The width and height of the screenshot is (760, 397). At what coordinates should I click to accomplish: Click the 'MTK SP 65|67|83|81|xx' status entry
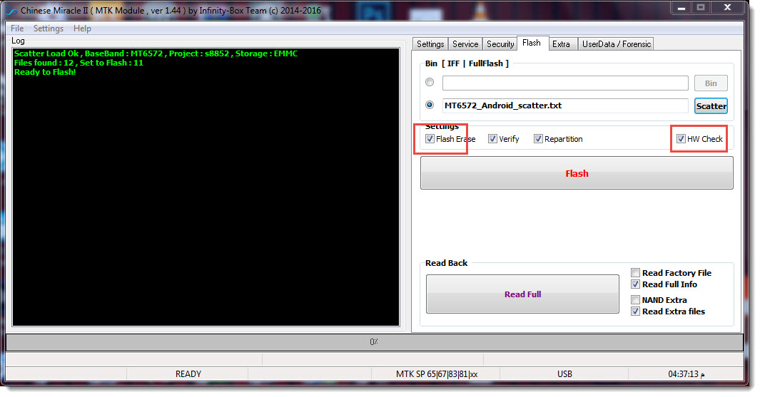click(x=437, y=374)
